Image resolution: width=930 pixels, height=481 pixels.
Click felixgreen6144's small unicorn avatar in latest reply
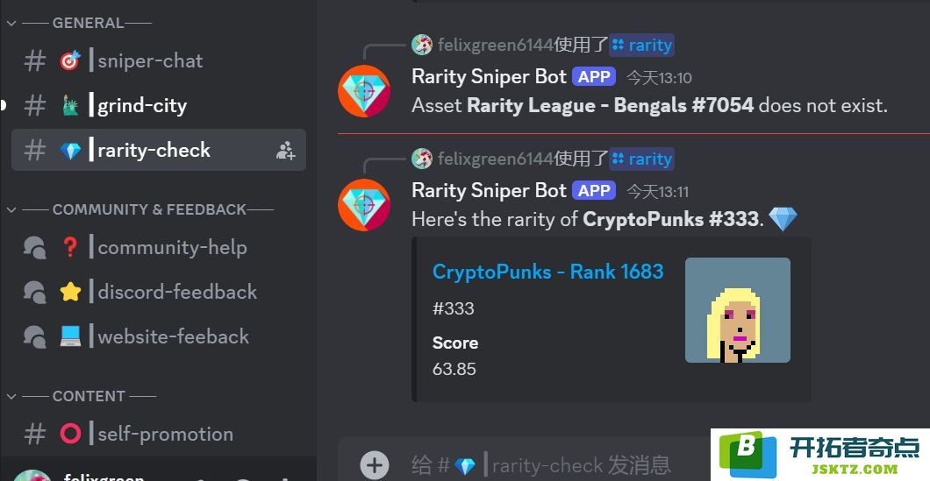click(422, 159)
